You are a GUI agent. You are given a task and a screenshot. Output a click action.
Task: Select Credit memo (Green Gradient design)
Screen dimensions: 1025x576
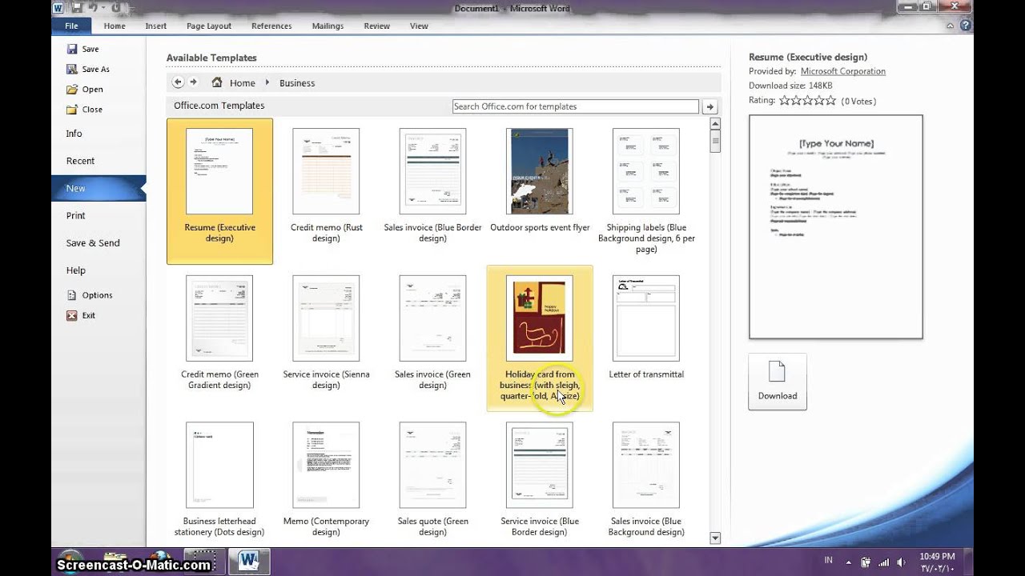click(219, 334)
